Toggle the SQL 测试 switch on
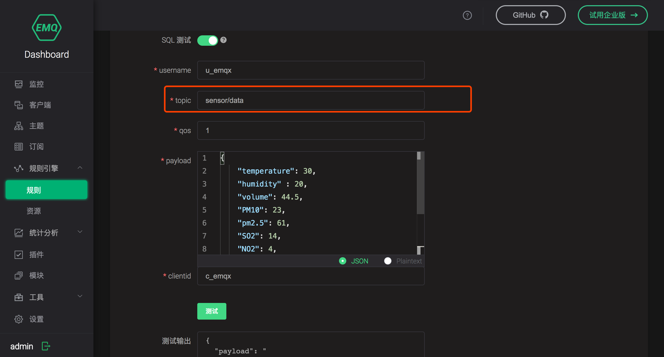This screenshot has width=664, height=357. pyautogui.click(x=208, y=40)
